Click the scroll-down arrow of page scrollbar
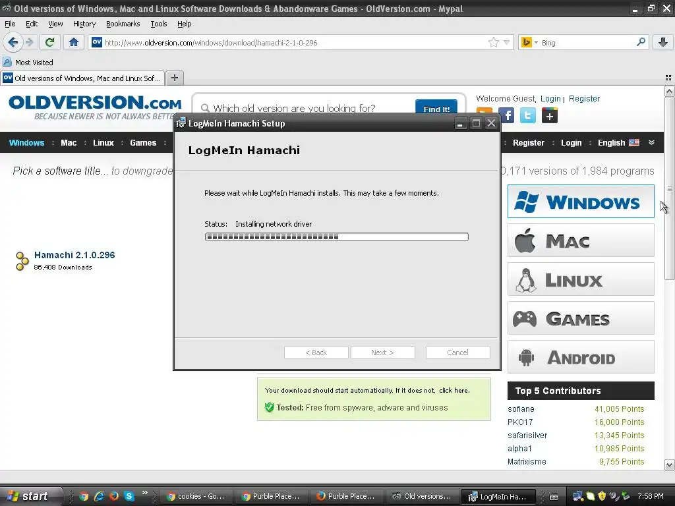This screenshot has height=506, width=675. pos(669,464)
